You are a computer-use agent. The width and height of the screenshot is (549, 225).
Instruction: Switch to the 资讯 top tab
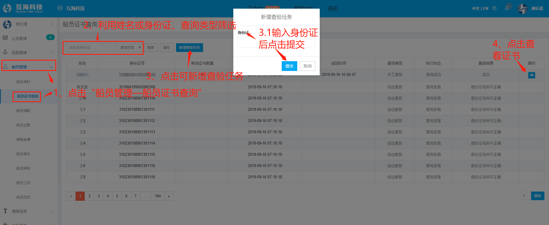333,9
